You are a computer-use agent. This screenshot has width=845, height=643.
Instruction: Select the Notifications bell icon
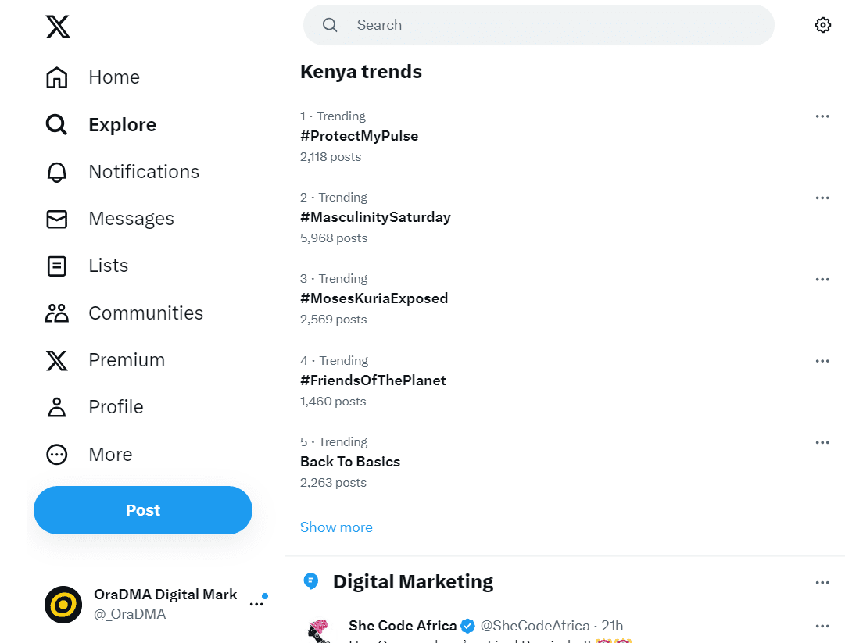point(56,172)
